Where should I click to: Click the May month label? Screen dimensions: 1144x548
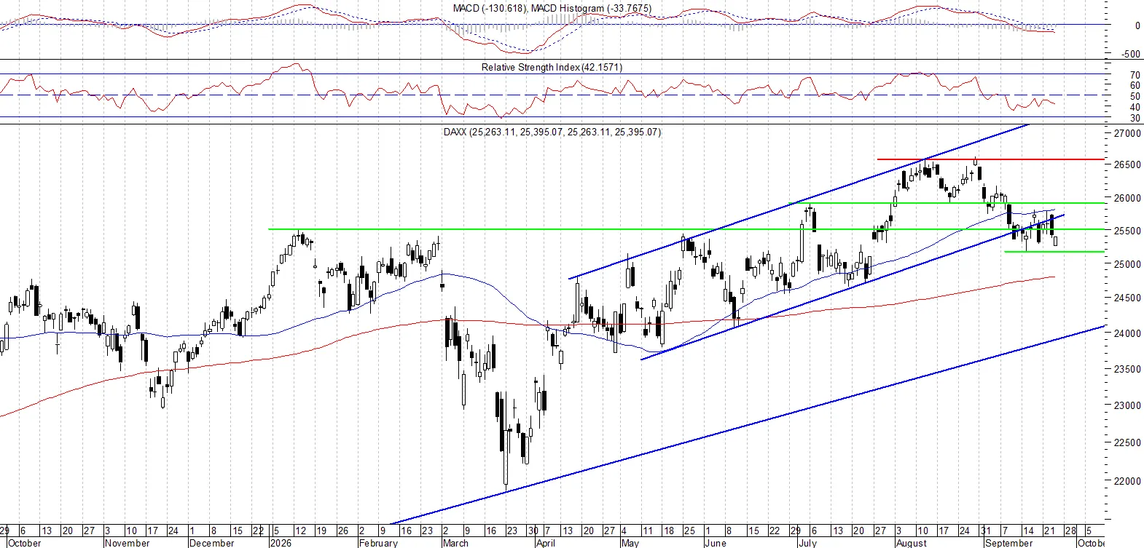(630, 543)
